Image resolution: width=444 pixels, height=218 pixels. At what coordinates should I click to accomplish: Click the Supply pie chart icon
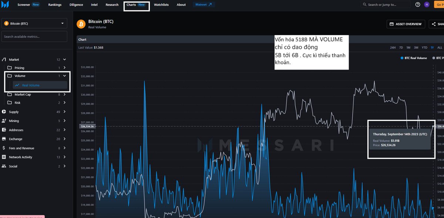click(x=4, y=112)
